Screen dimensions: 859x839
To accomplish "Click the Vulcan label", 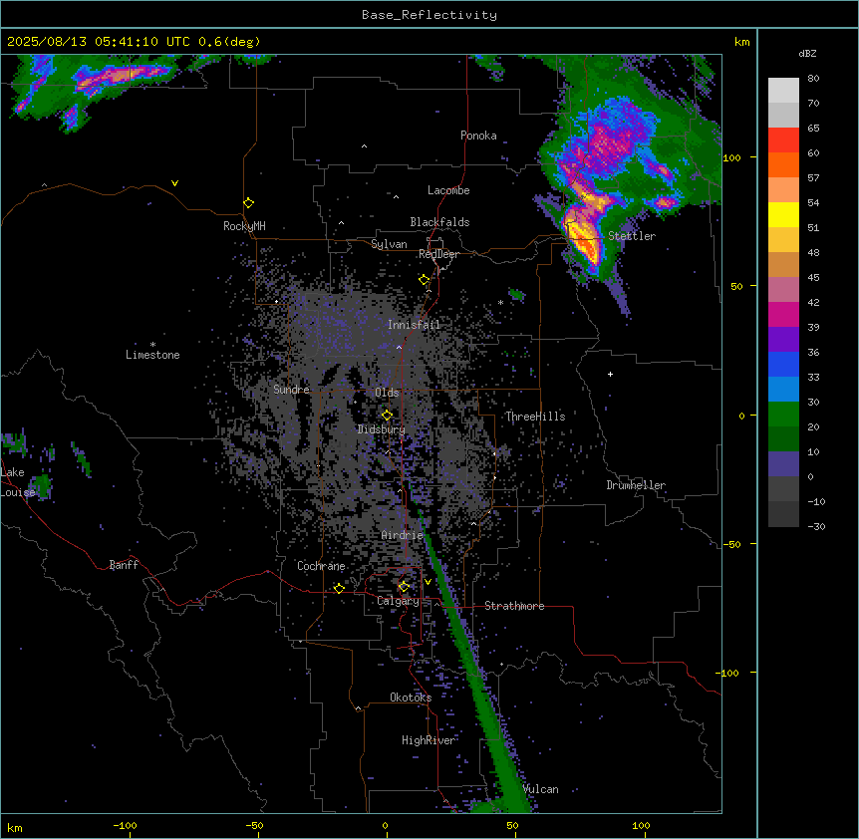I will [541, 789].
